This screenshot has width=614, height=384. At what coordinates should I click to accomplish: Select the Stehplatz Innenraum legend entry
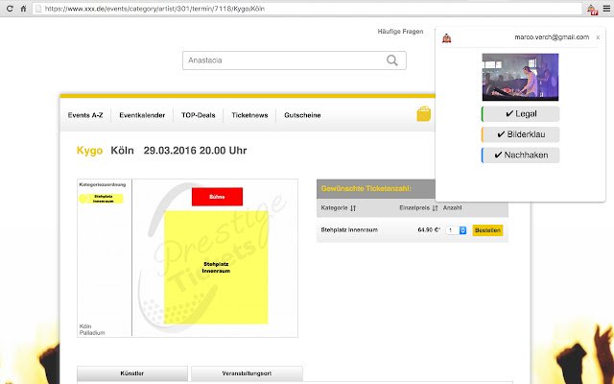[102, 199]
